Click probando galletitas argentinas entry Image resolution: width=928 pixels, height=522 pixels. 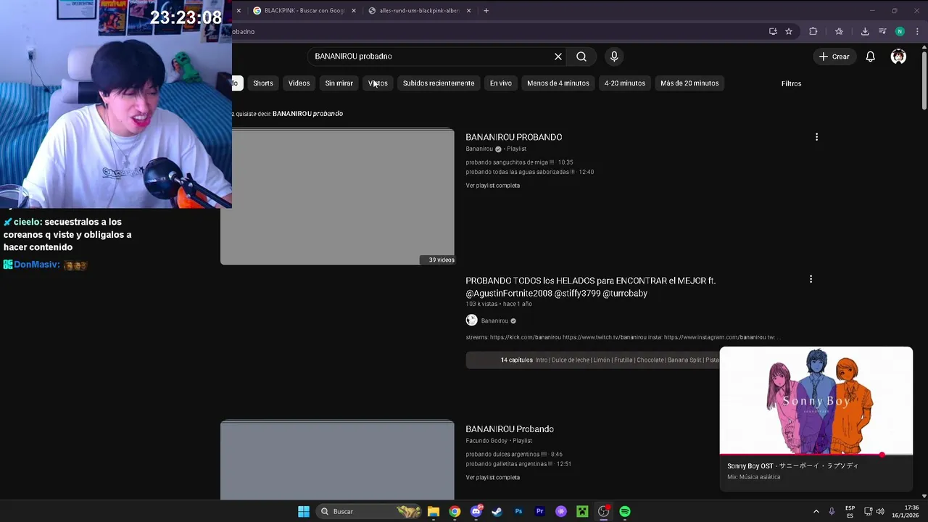518,464
